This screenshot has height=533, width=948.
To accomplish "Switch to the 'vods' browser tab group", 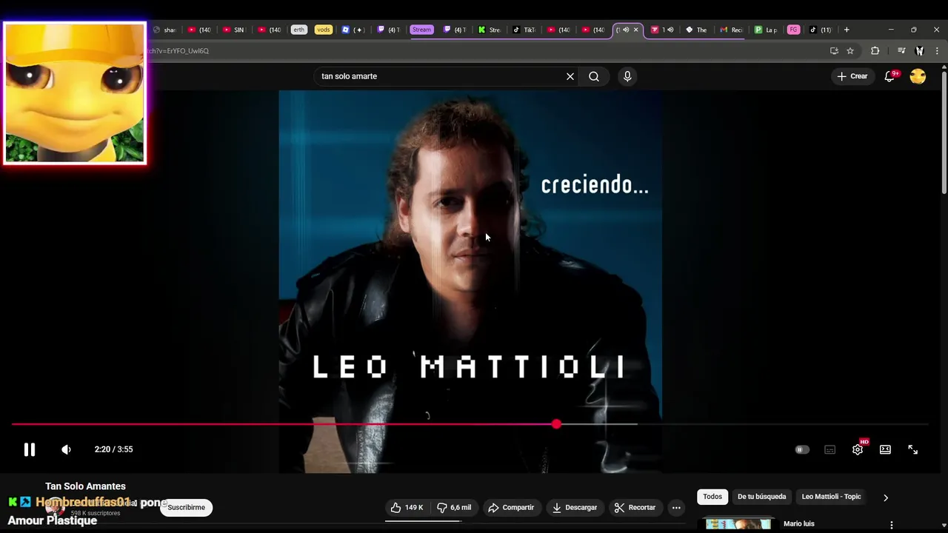I will pos(323,30).
